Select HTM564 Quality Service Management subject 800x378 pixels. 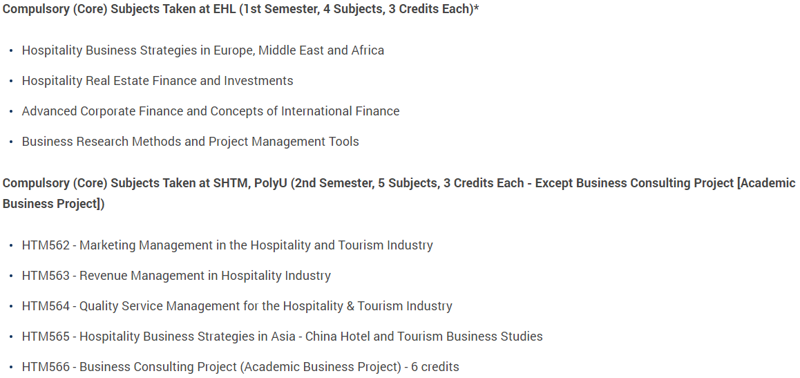[x=237, y=306]
